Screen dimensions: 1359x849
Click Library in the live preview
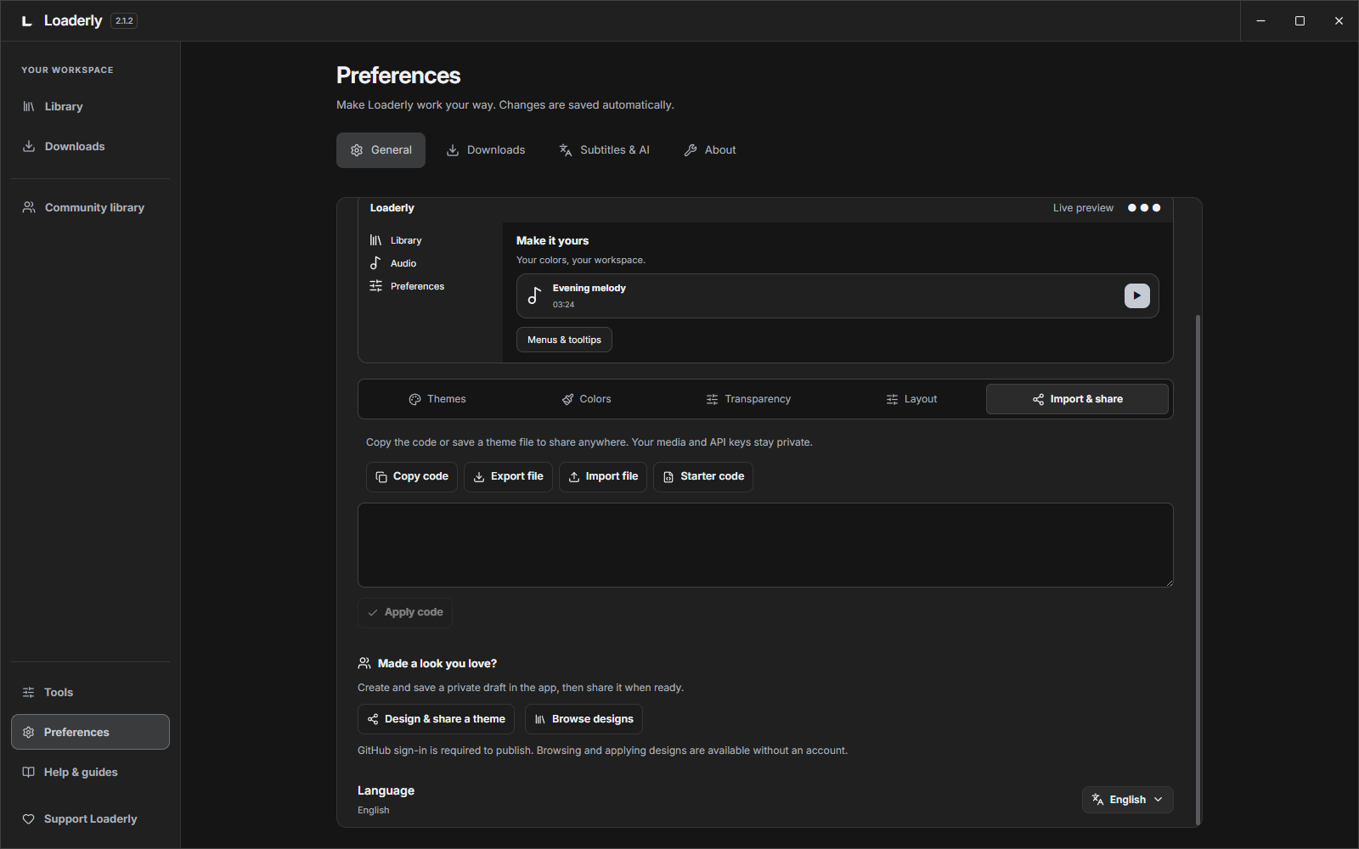[397, 240]
